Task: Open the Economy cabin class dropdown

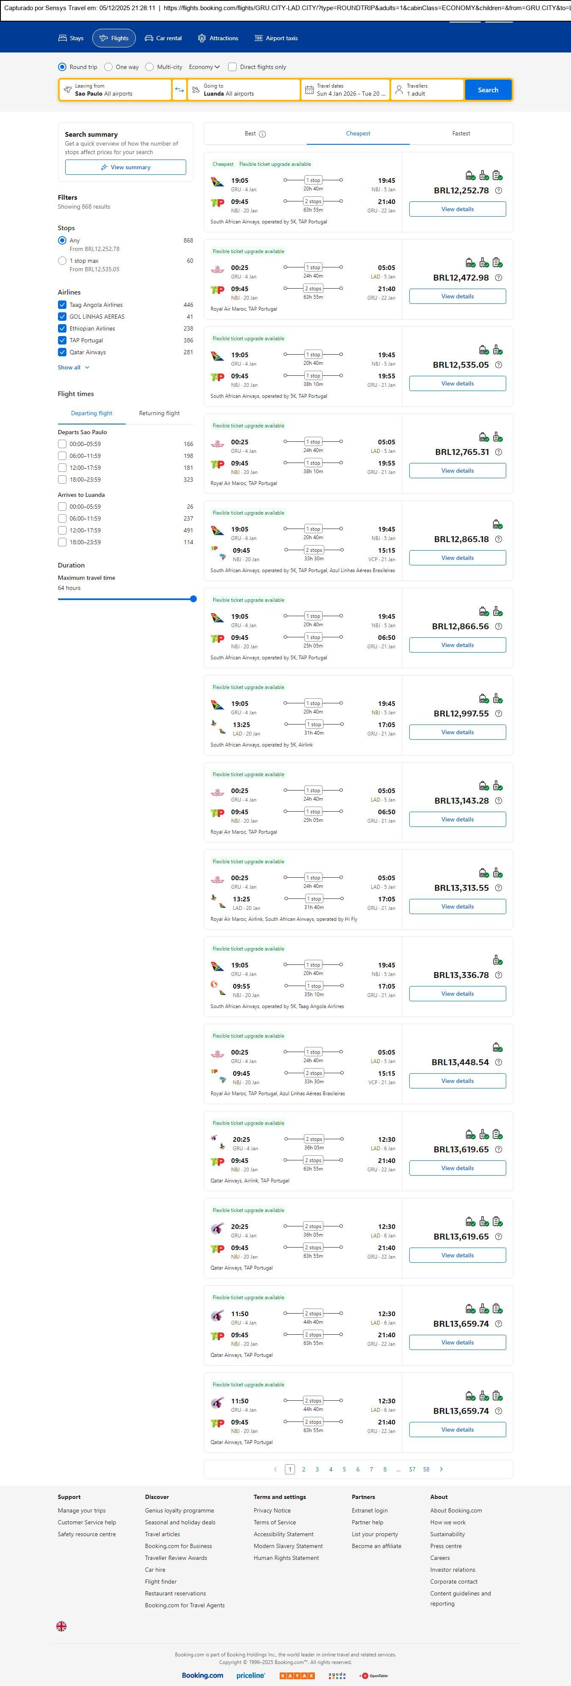Action: [204, 67]
